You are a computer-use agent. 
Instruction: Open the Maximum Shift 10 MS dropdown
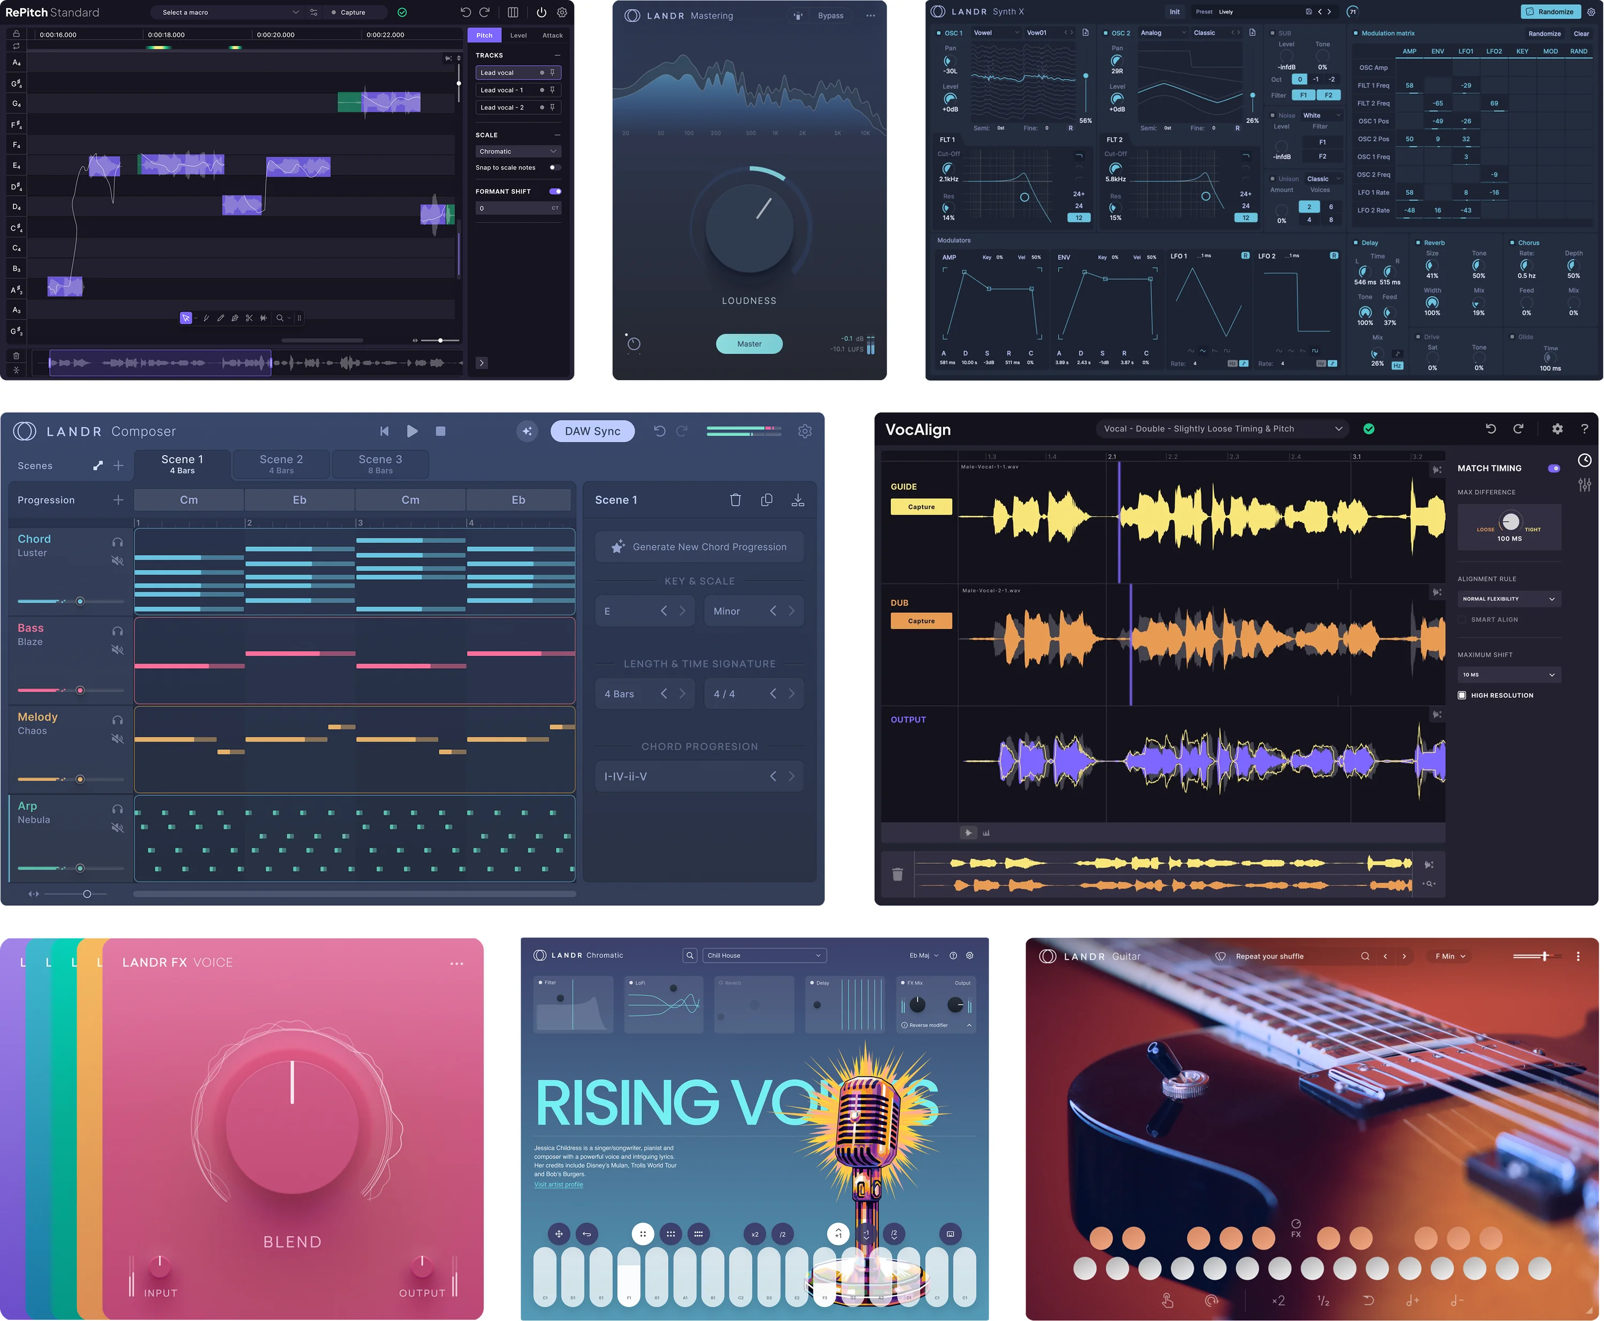(1509, 675)
